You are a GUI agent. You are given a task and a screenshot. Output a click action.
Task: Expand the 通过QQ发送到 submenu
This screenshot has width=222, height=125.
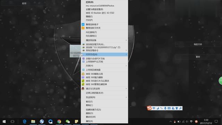click(x=104, y=89)
